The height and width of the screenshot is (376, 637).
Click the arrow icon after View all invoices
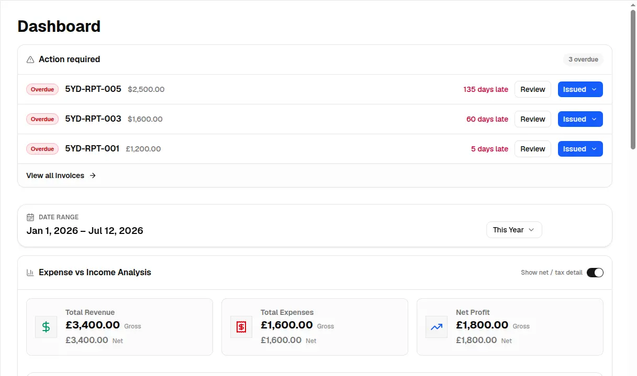tap(93, 175)
